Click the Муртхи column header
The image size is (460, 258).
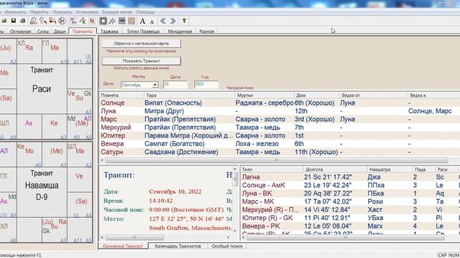point(264,95)
